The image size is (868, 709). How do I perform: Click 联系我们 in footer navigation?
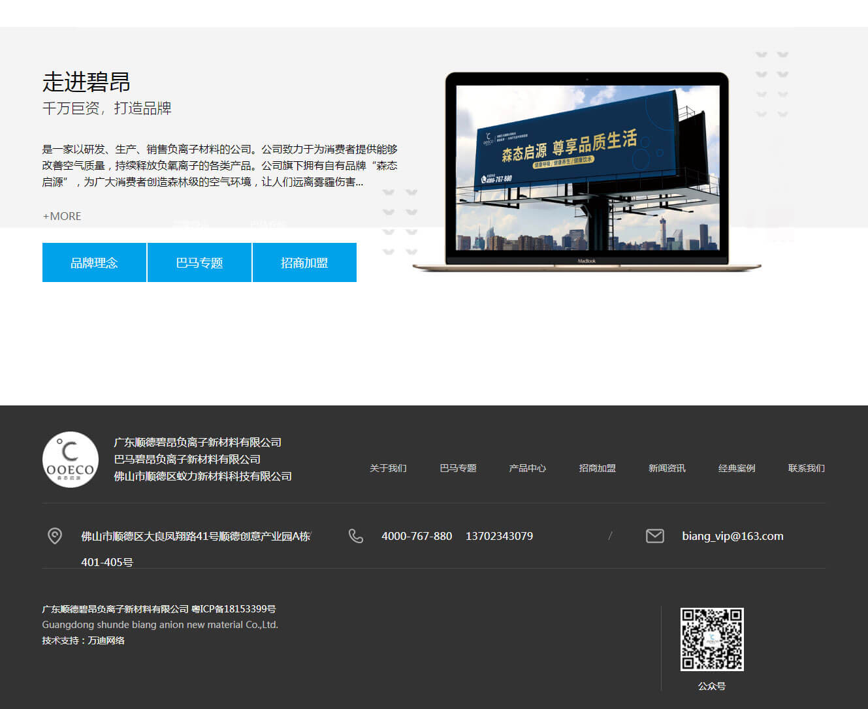tap(806, 468)
